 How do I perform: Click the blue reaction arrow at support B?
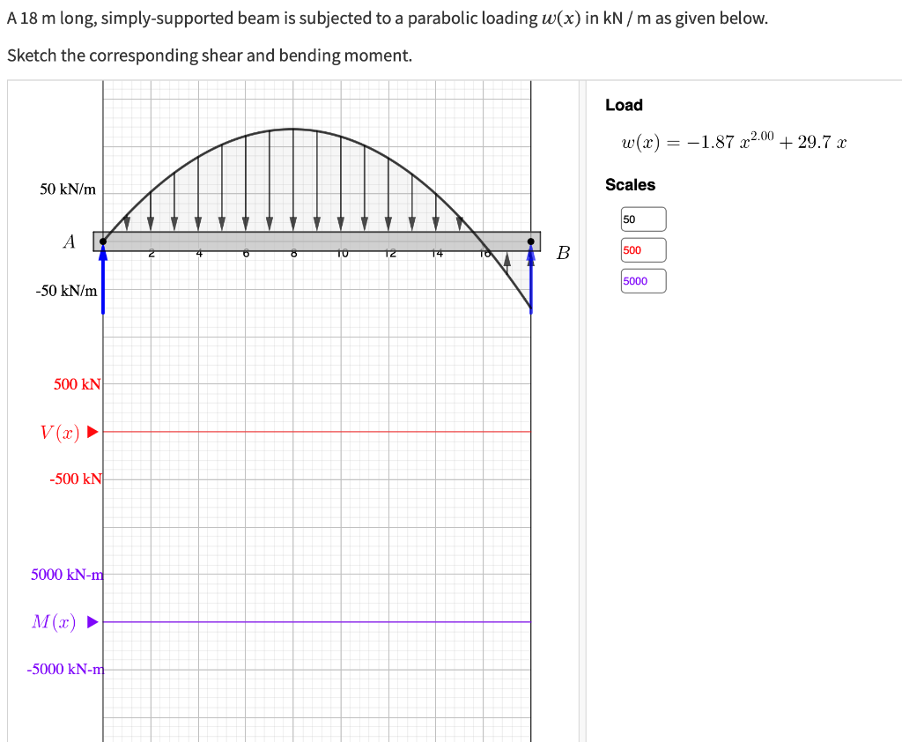tap(531, 281)
